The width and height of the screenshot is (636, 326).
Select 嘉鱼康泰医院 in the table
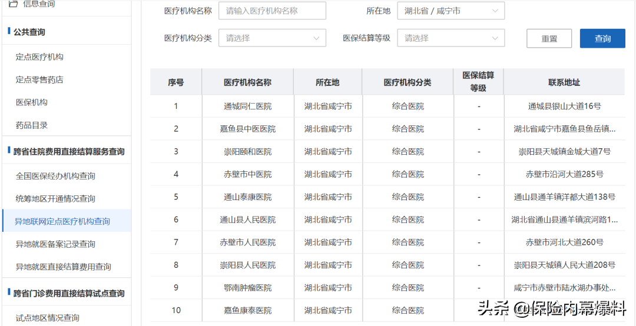(x=247, y=311)
